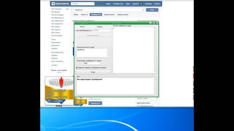Click the blue Поиск button
The height and width of the screenshot is (131, 234).
152,10
